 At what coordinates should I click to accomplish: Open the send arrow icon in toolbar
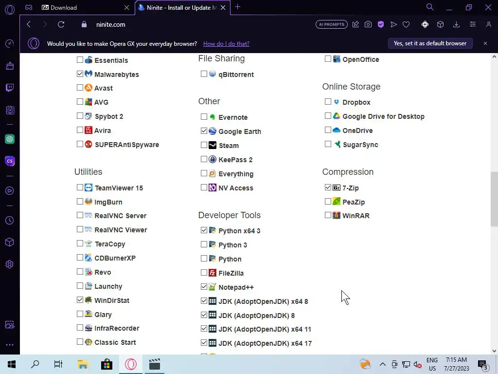[x=393, y=24]
